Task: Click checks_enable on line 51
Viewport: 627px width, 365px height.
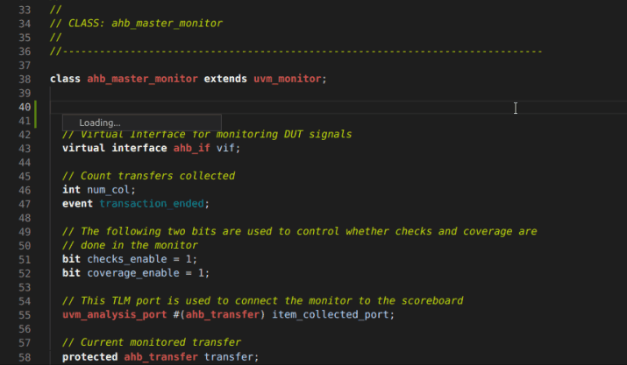Action: (x=124, y=259)
